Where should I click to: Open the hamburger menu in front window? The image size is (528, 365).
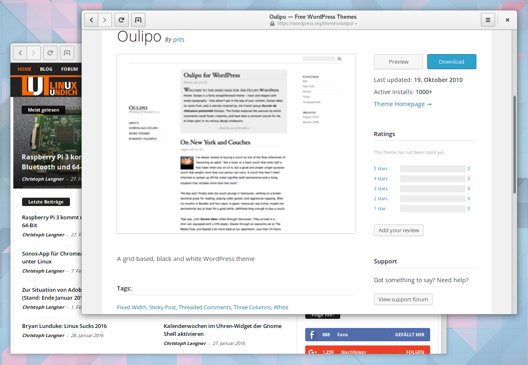coord(488,20)
